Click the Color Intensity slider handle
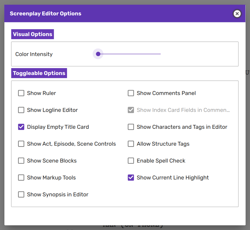Screen dimensions: 250x230 tap(98, 54)
